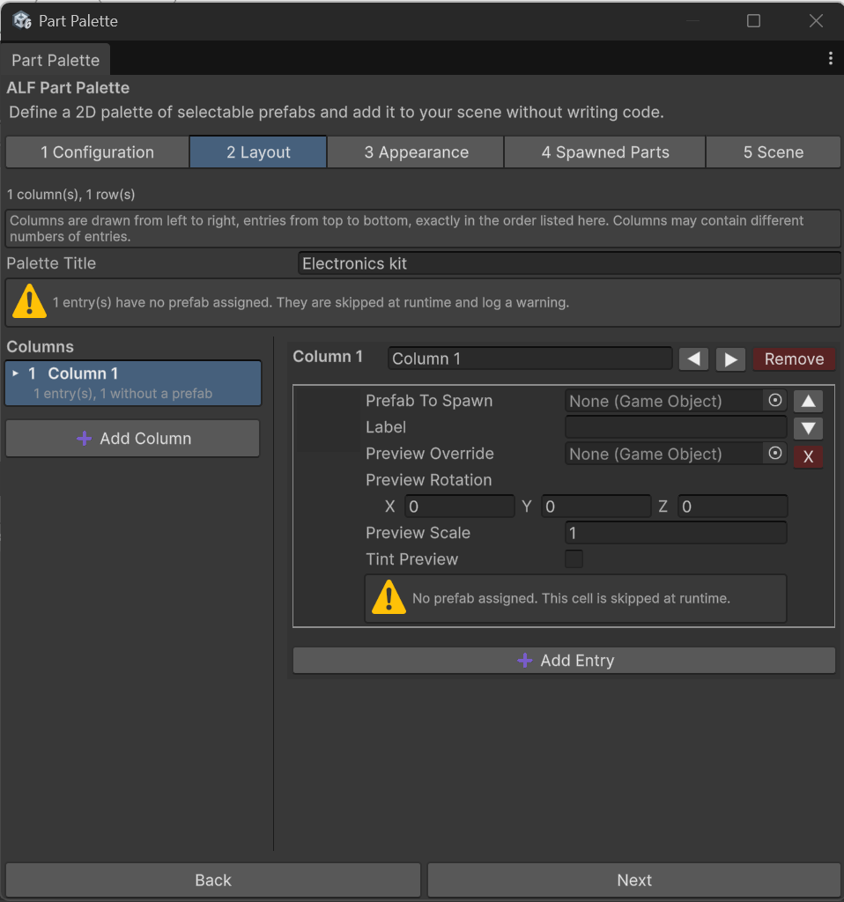Move entry down with the down arrow
This screenshot has height=902, width=844.
[x=809, y=428]
